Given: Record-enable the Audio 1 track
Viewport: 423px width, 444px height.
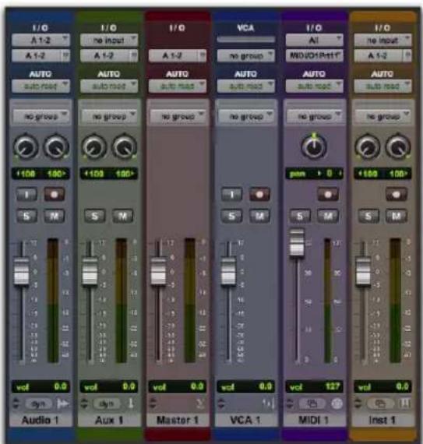Looking at the screenshot, I should point(55,195).
